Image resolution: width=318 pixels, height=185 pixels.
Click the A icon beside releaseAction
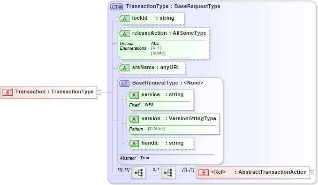124,34
